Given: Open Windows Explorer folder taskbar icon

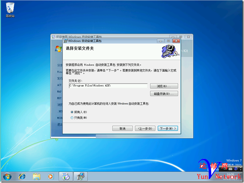Looking at the screenshot, I should (36, 177).
